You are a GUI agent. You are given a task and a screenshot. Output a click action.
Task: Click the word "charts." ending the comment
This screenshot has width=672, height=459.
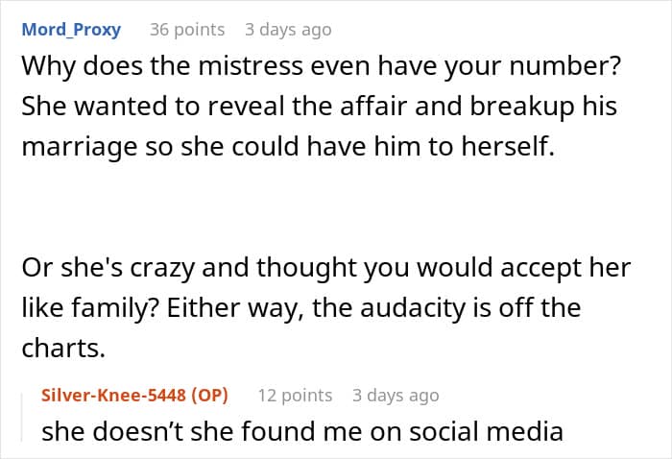click(61, 349)
